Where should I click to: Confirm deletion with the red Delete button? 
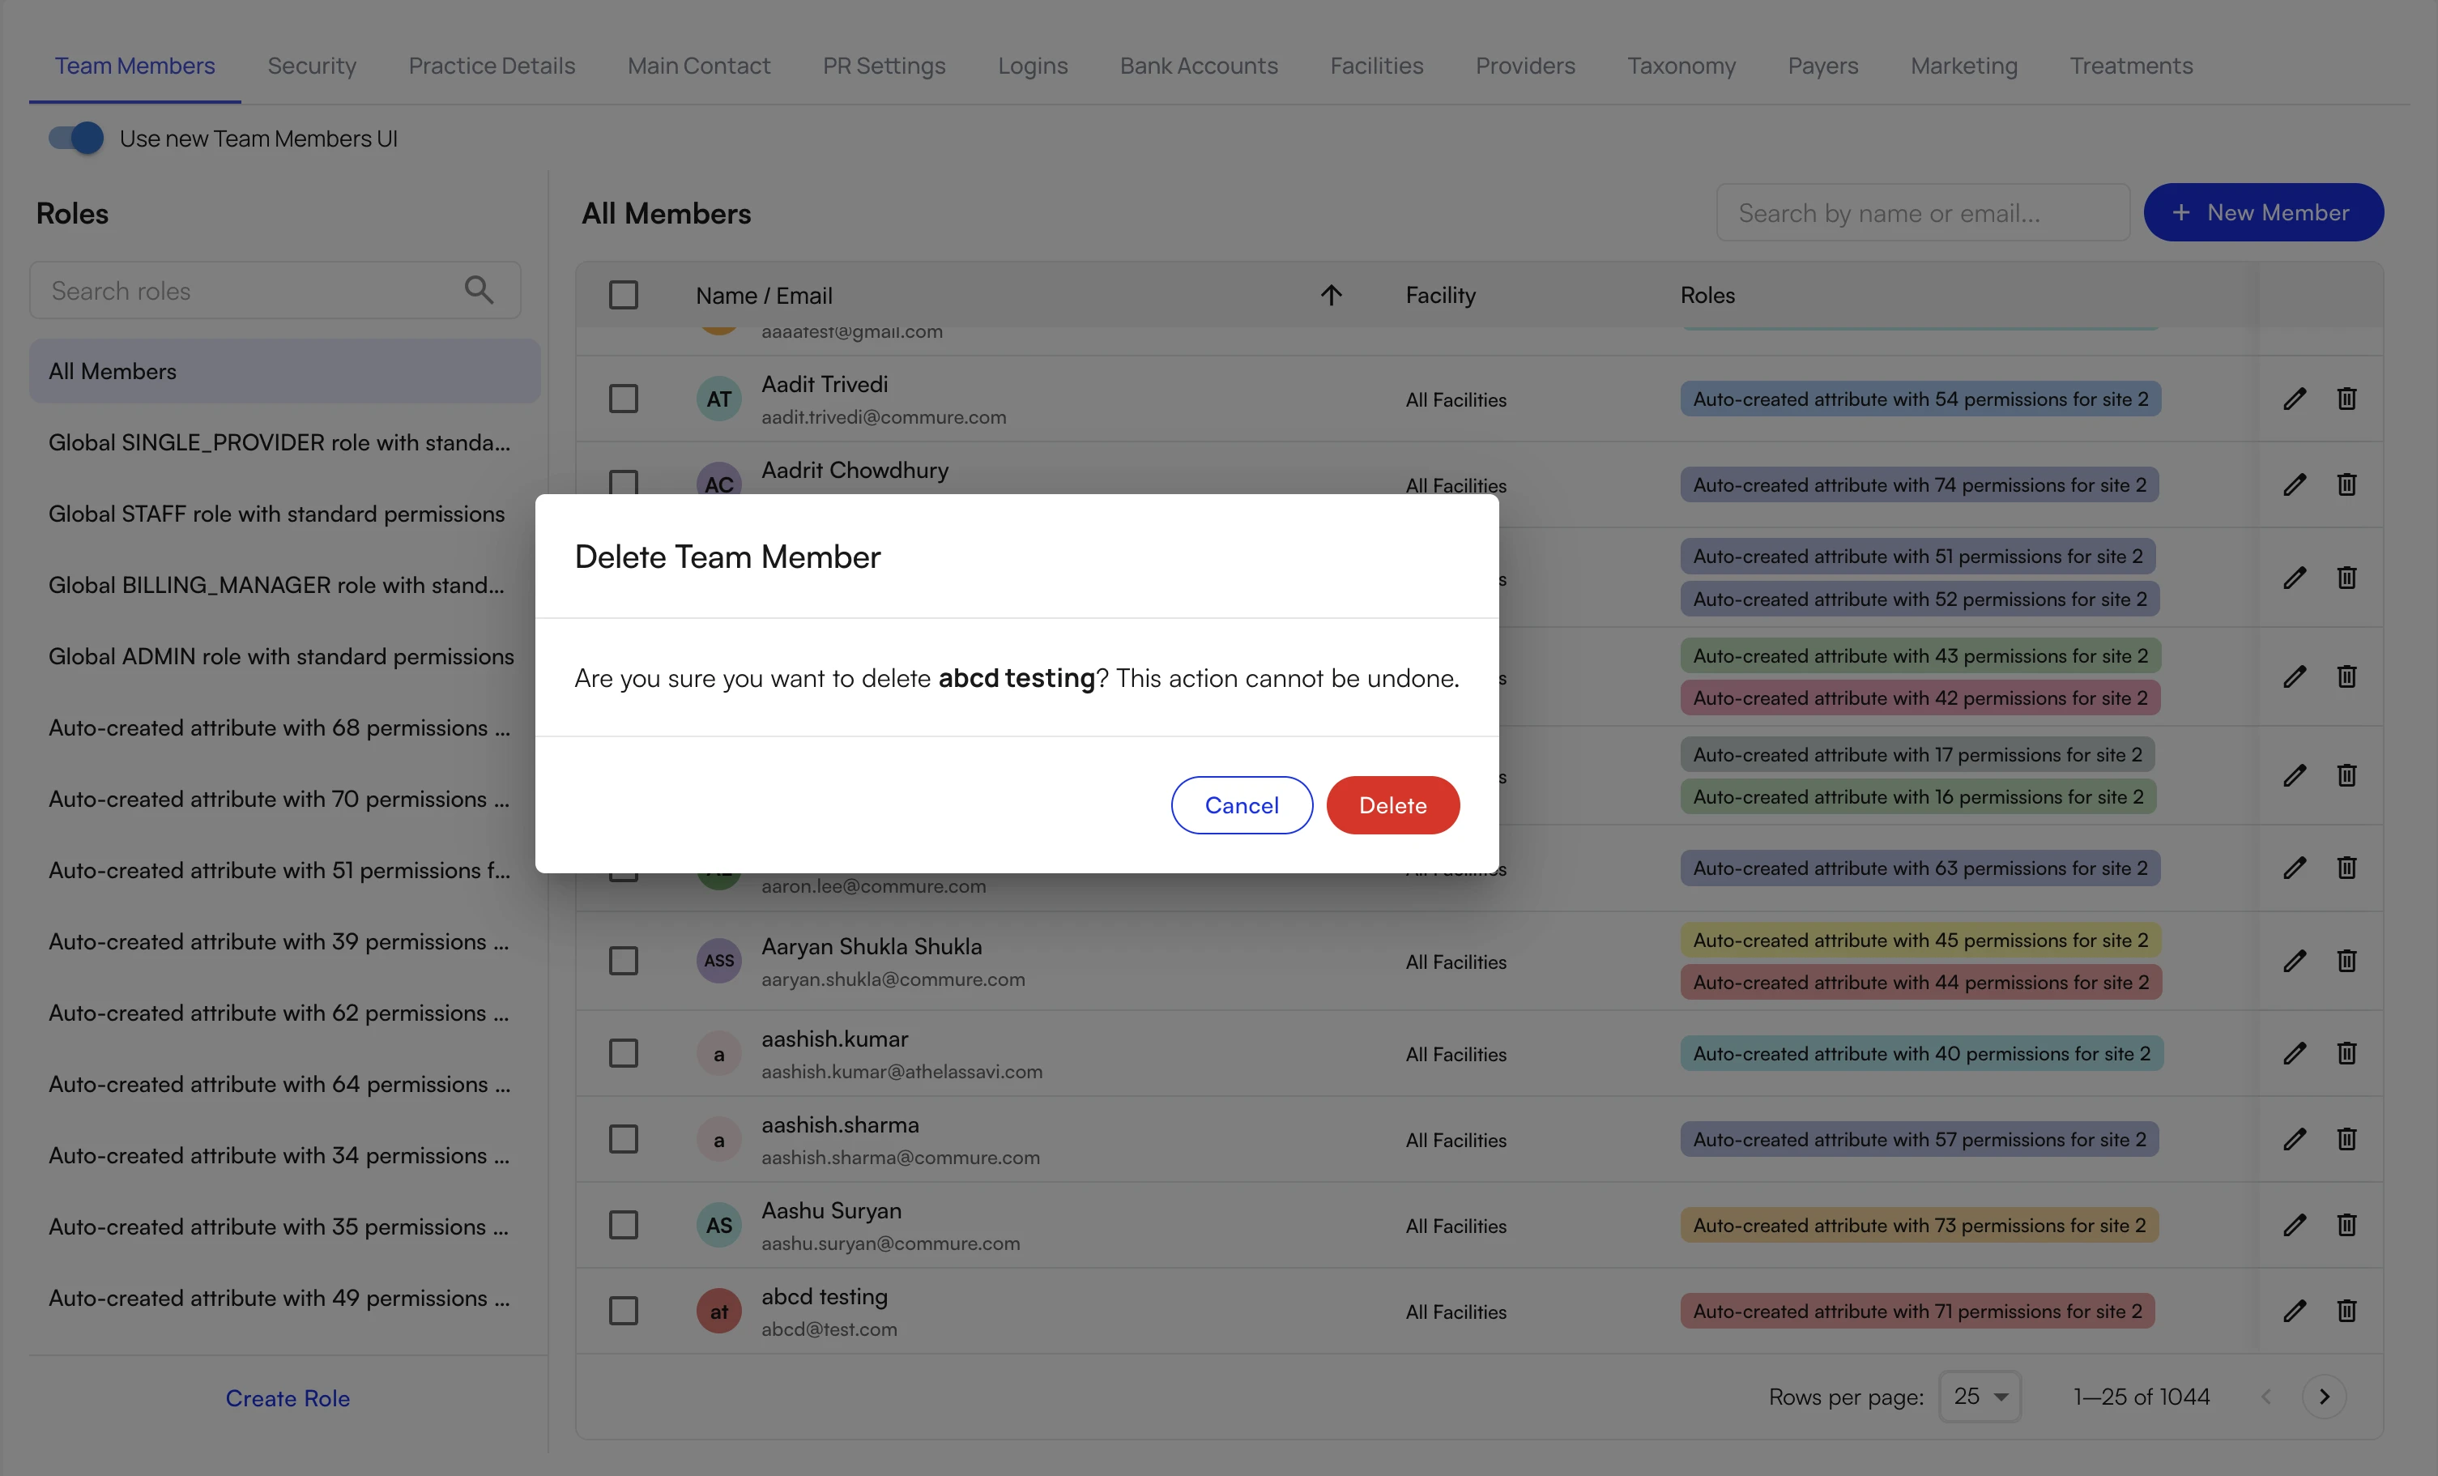click(1392, 804)
